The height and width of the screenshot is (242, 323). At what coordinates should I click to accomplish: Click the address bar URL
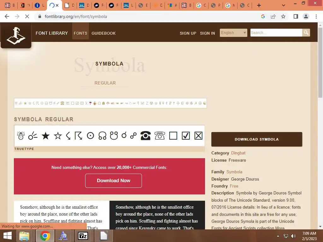point(76,16)
